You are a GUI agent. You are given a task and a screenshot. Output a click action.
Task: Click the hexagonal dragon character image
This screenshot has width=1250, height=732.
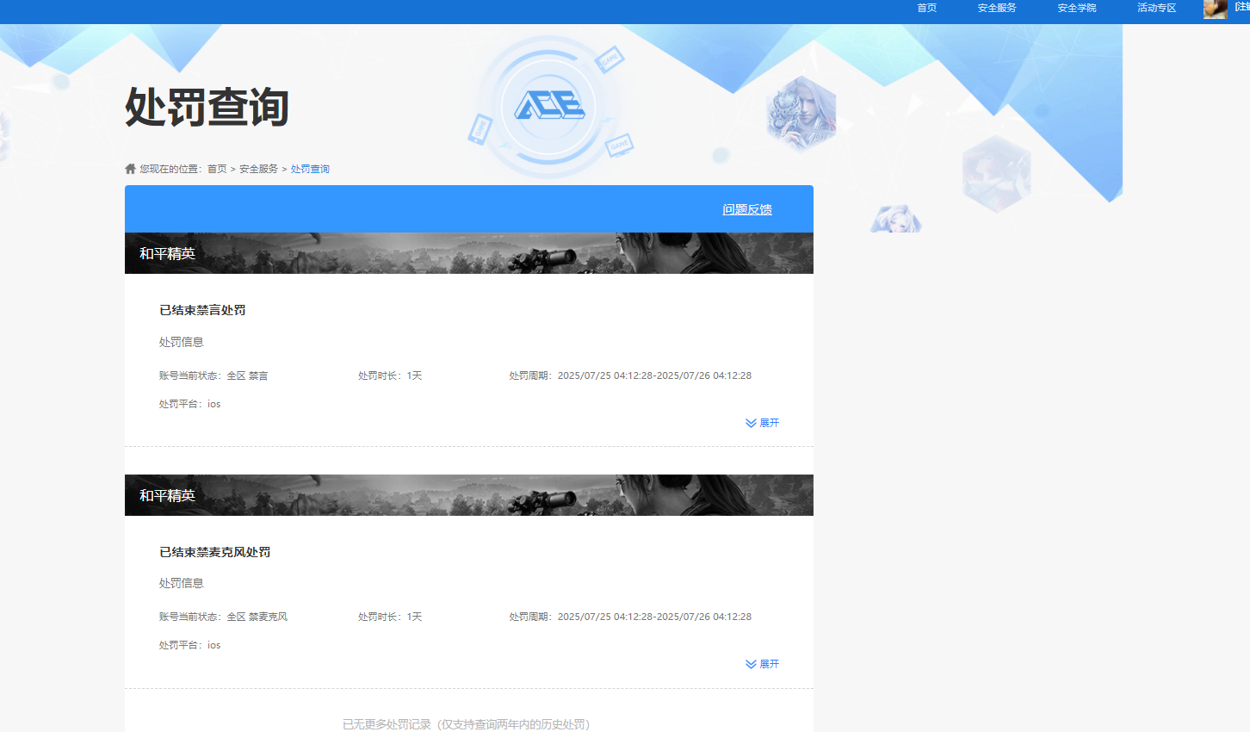[x=801, y=114]
